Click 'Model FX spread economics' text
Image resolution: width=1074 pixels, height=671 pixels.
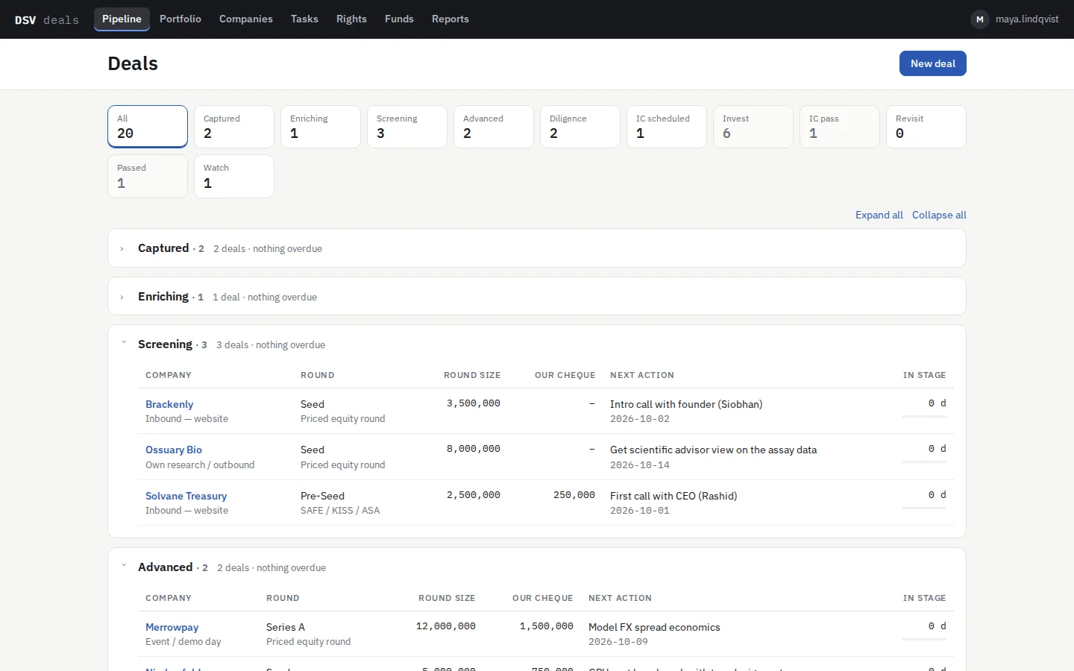coord(654,627)
